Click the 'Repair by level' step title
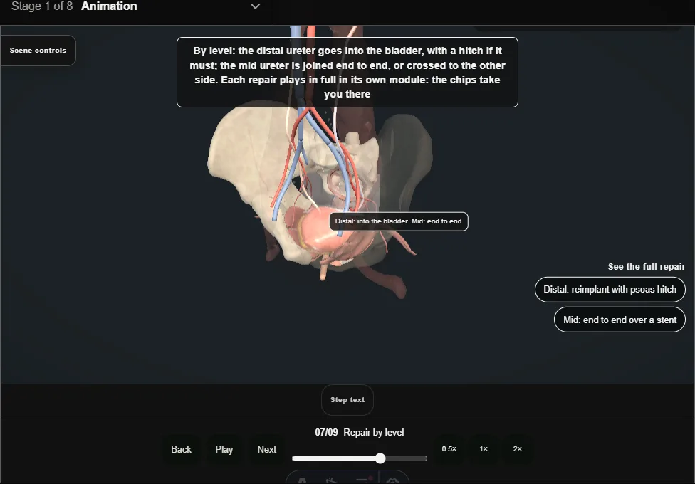 coord(374,432)
